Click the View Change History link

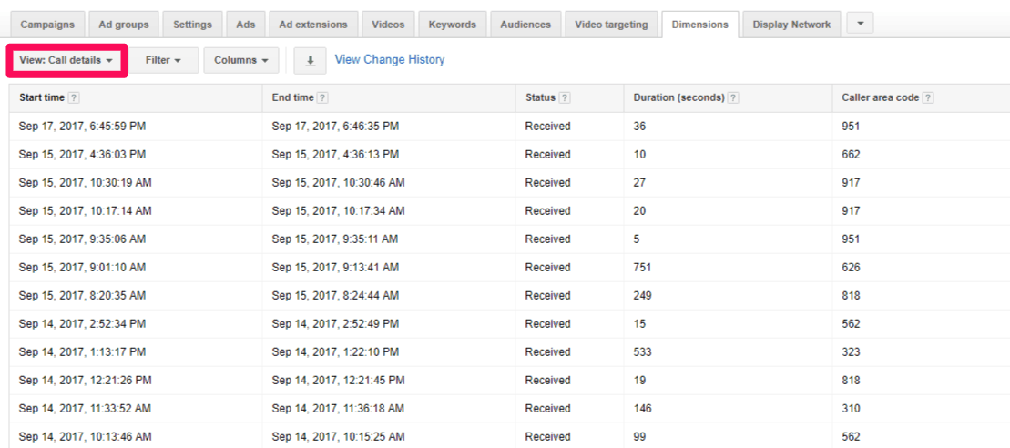[x=390, y=60]
